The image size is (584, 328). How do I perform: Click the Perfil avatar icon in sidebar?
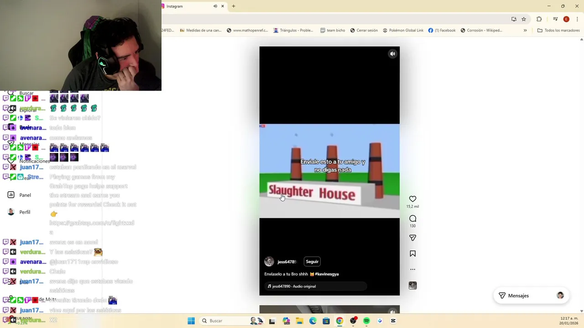(x=11, y=212)
